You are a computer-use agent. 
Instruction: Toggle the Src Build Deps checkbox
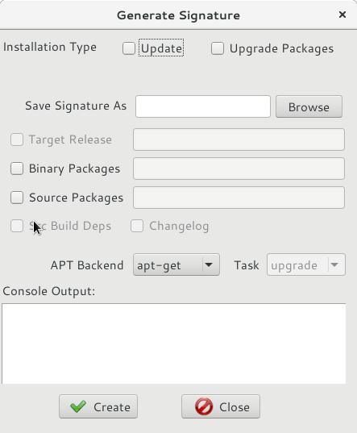pos(17,226)
